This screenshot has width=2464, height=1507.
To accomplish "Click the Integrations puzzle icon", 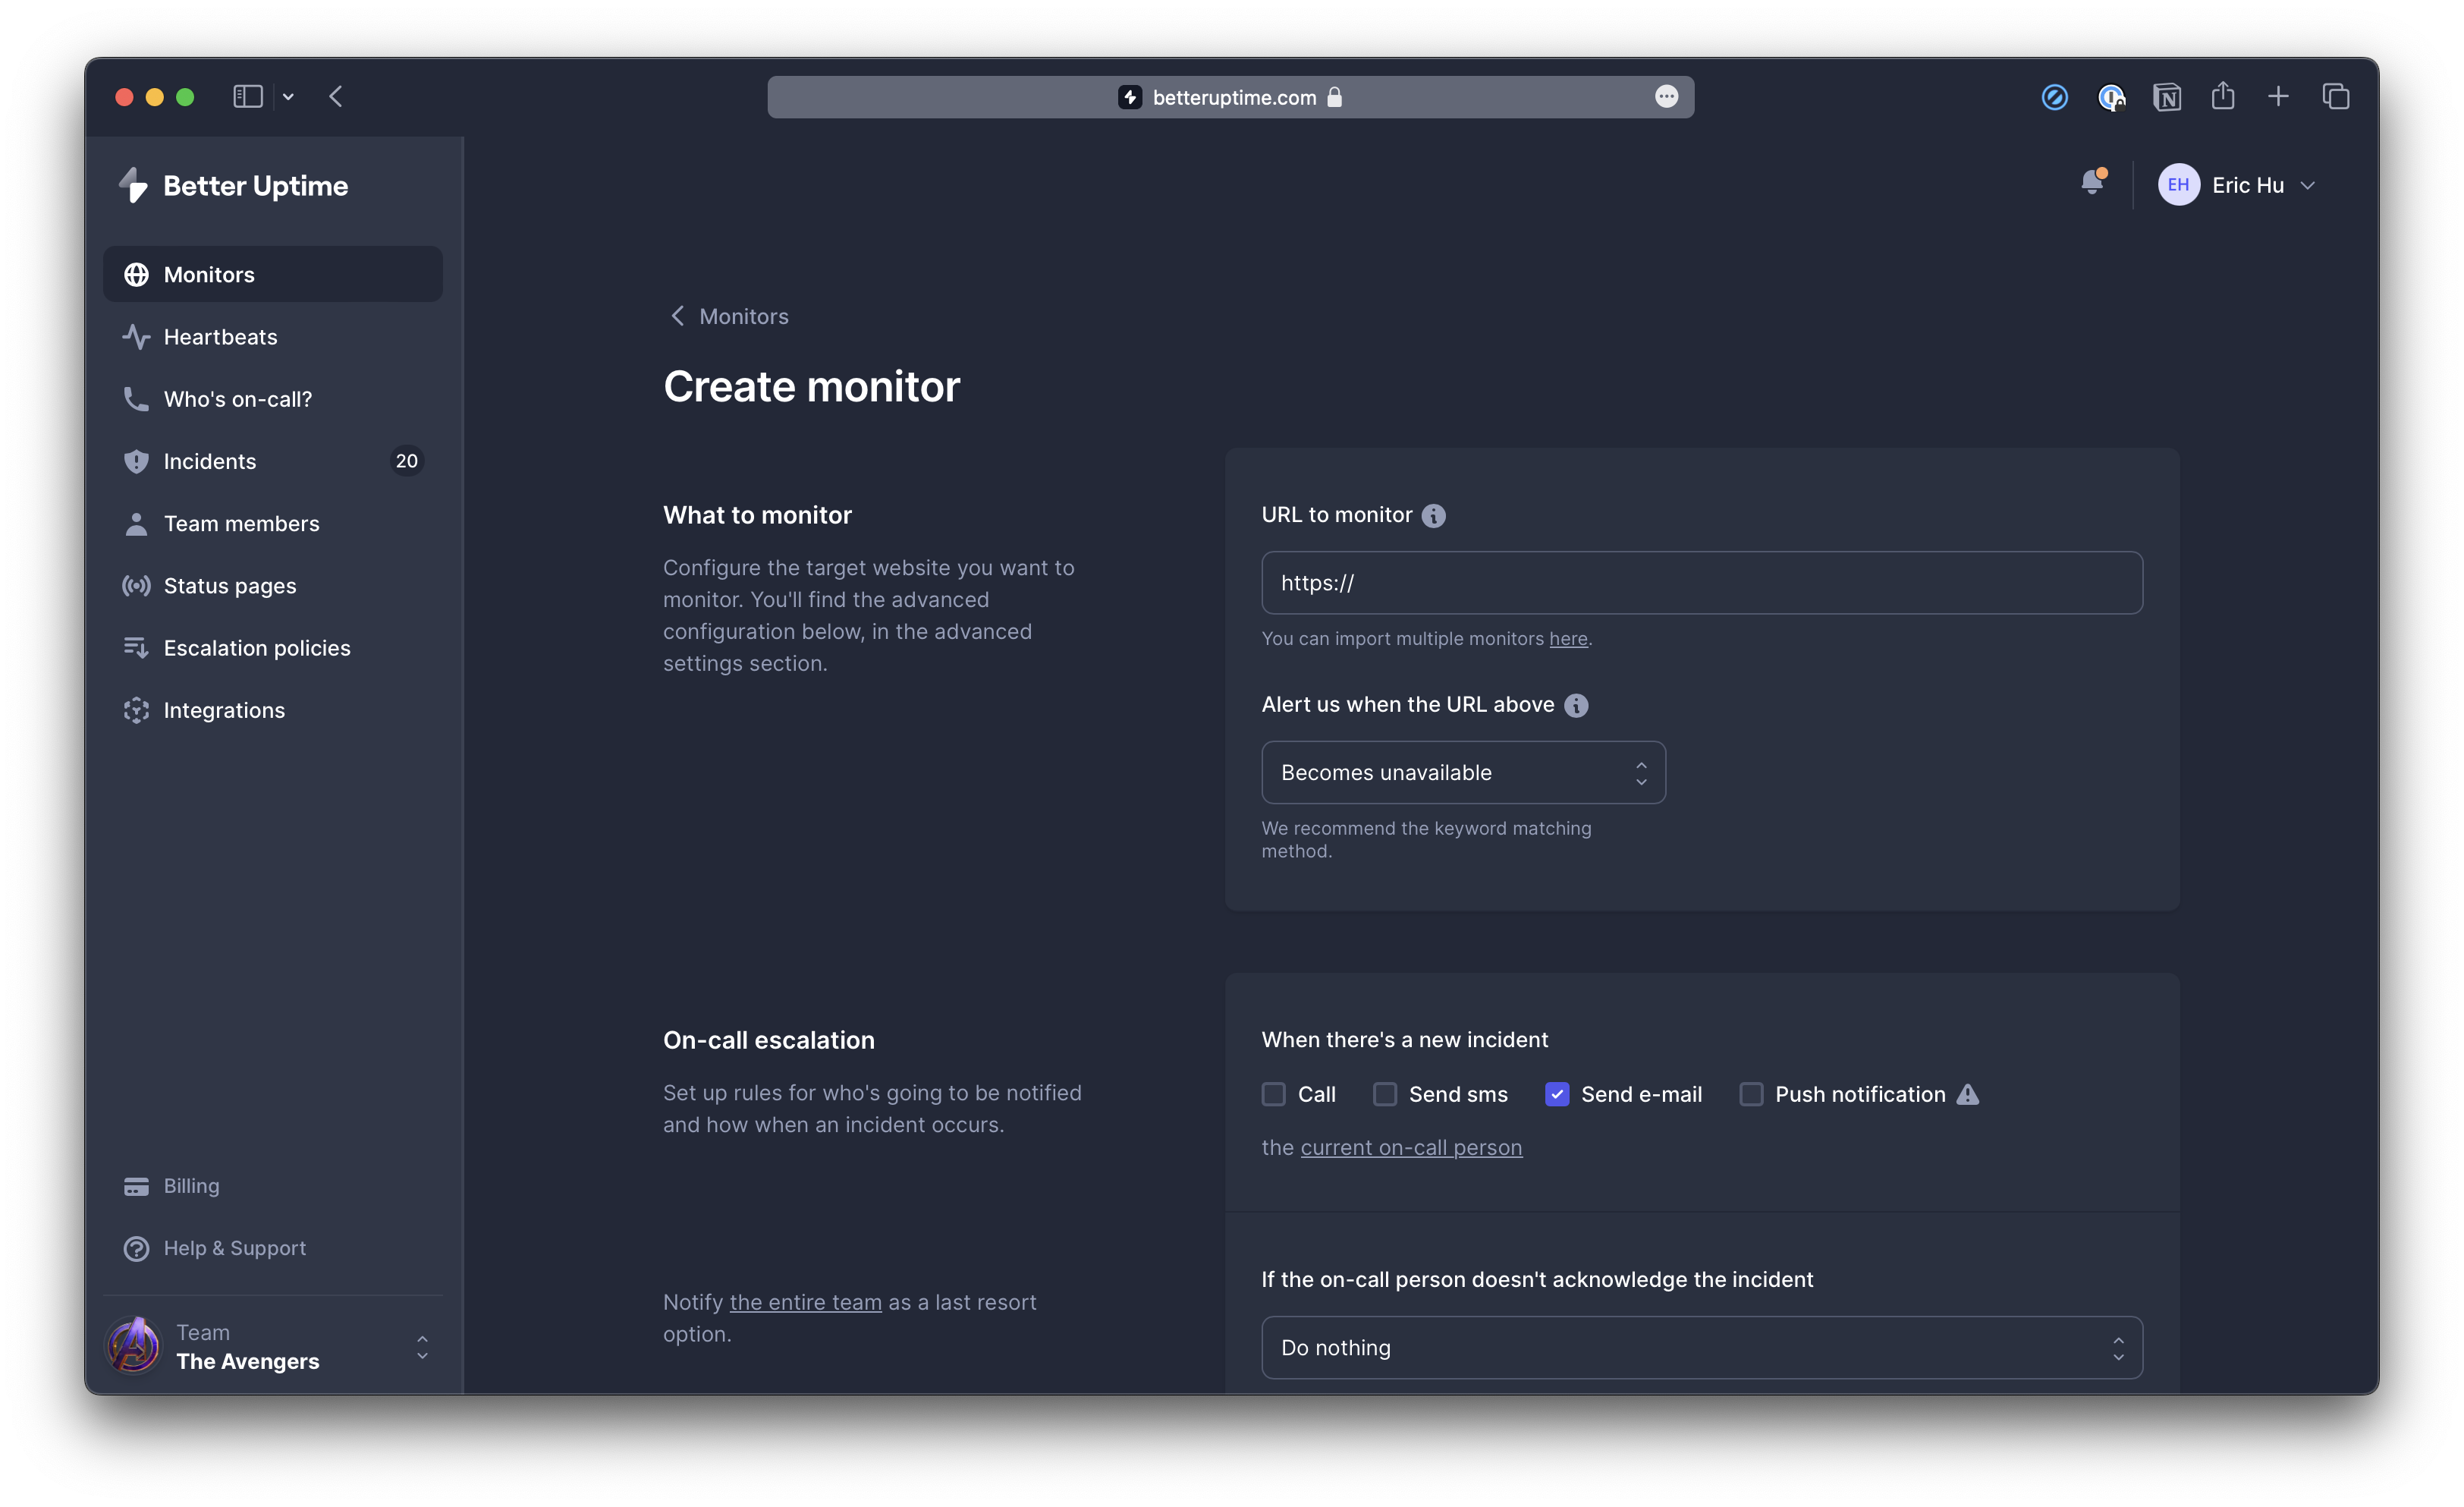I will tap(136, 710).
